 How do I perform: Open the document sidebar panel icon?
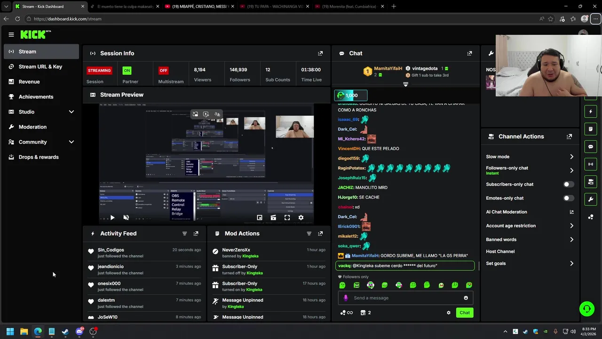click(591, 129)
